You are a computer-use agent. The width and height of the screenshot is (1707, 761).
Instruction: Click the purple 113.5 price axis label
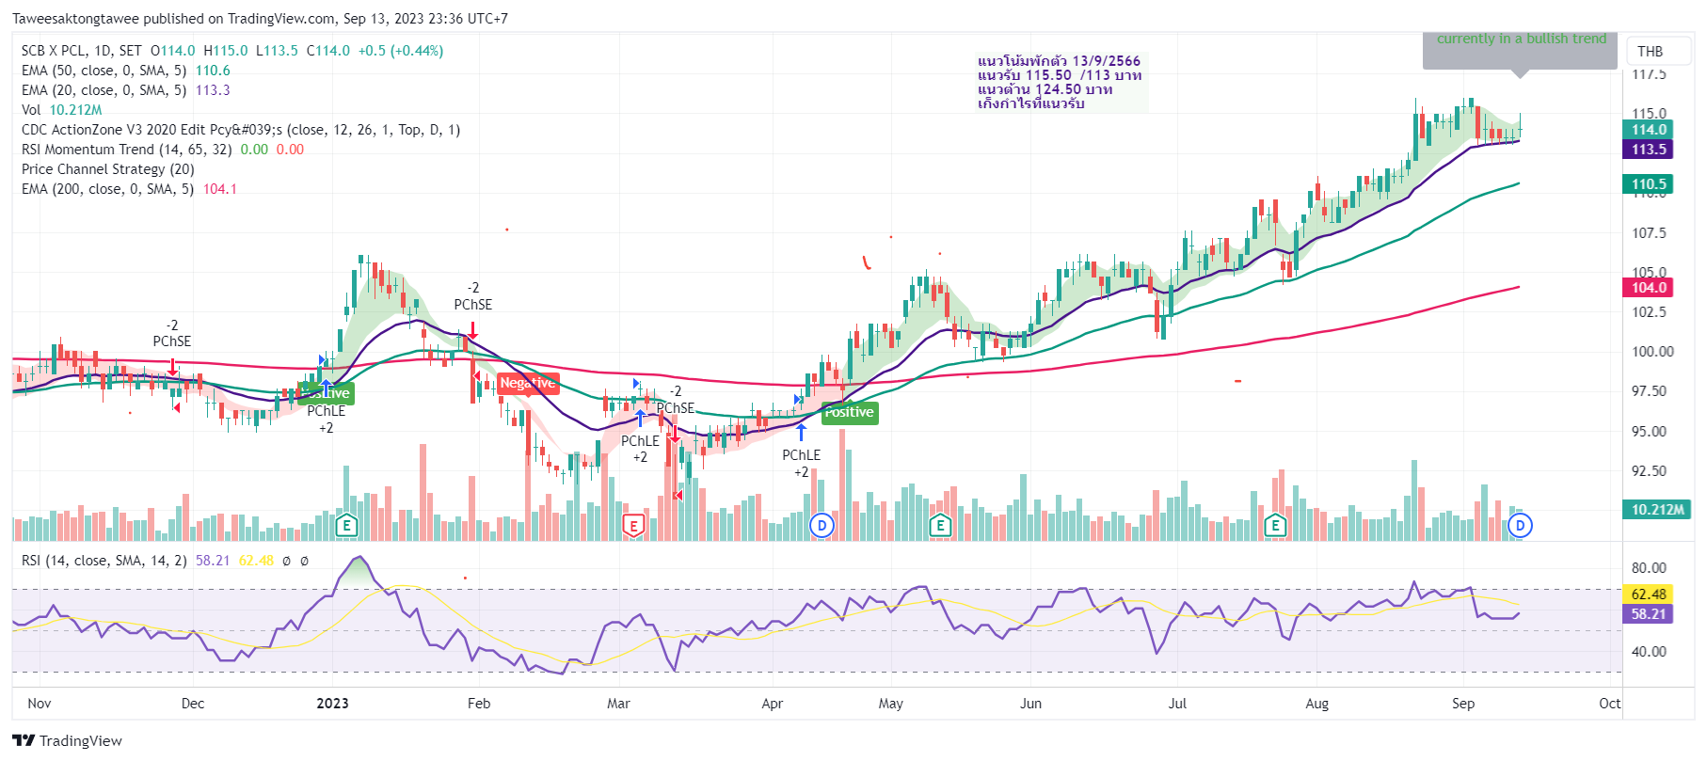pos(1649,150)
